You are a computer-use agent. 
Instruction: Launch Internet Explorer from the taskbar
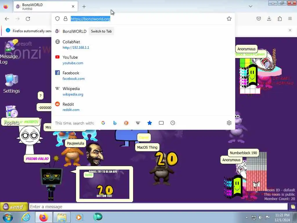point(26,217)
